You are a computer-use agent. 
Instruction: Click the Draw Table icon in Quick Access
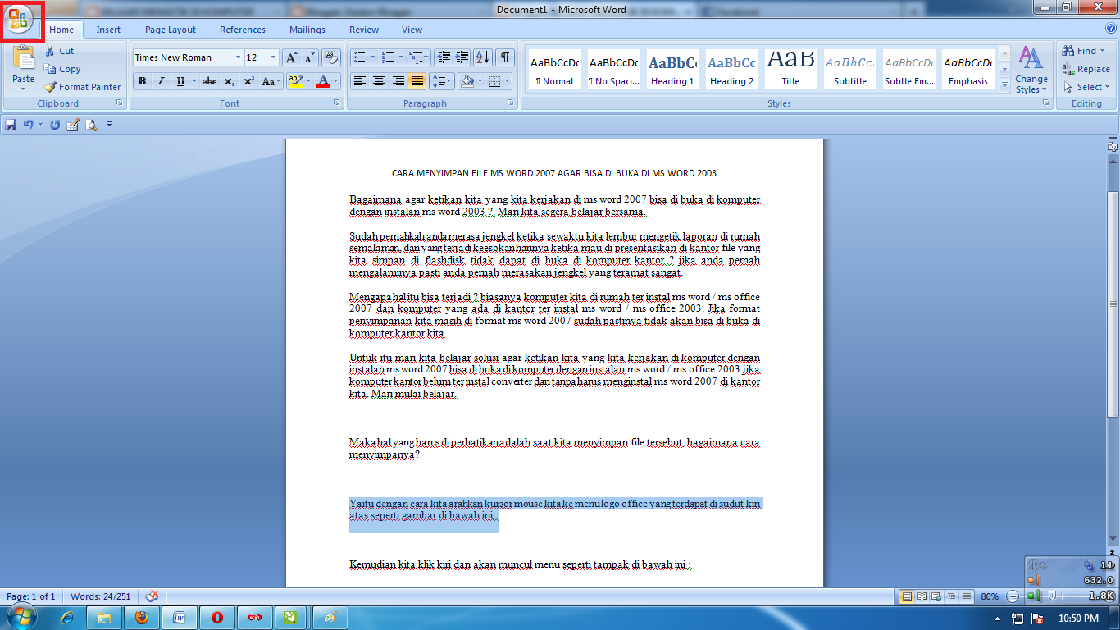click(x=73, y=125)
